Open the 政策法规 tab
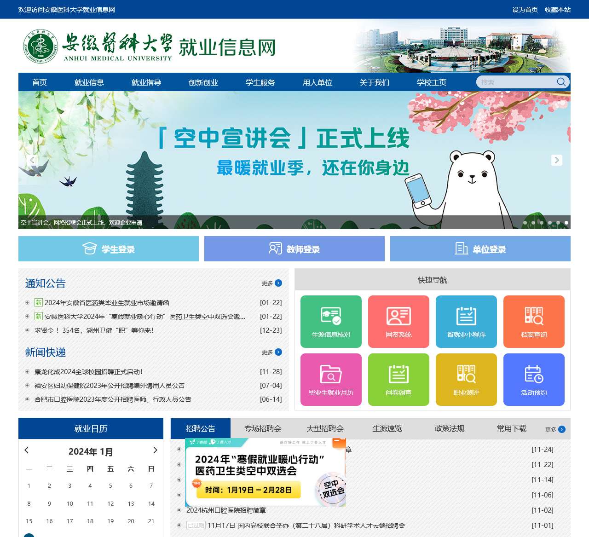 [x=449, y=428]
